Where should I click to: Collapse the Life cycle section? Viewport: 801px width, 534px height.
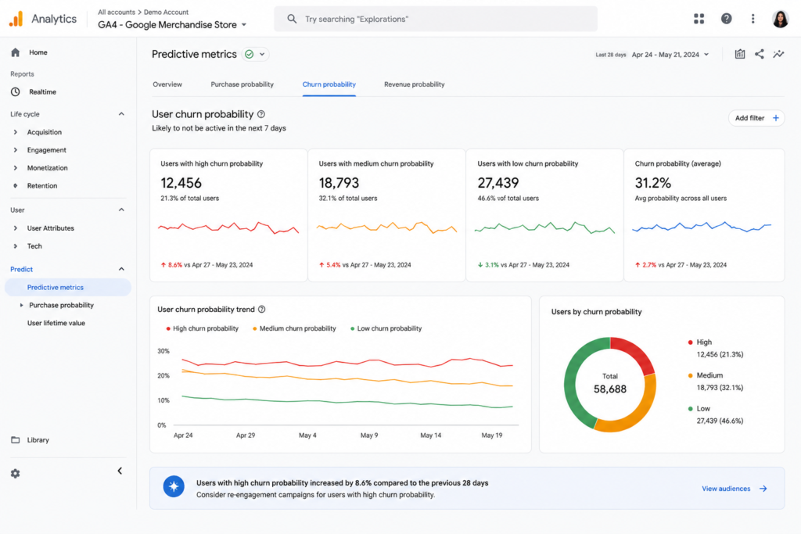point(121,114)
